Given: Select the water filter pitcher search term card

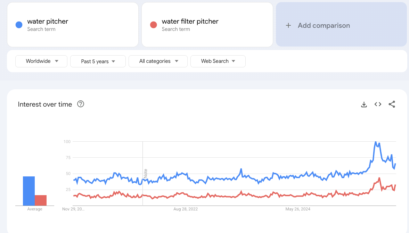Looking at the screenshot, I should click(207, 24).
